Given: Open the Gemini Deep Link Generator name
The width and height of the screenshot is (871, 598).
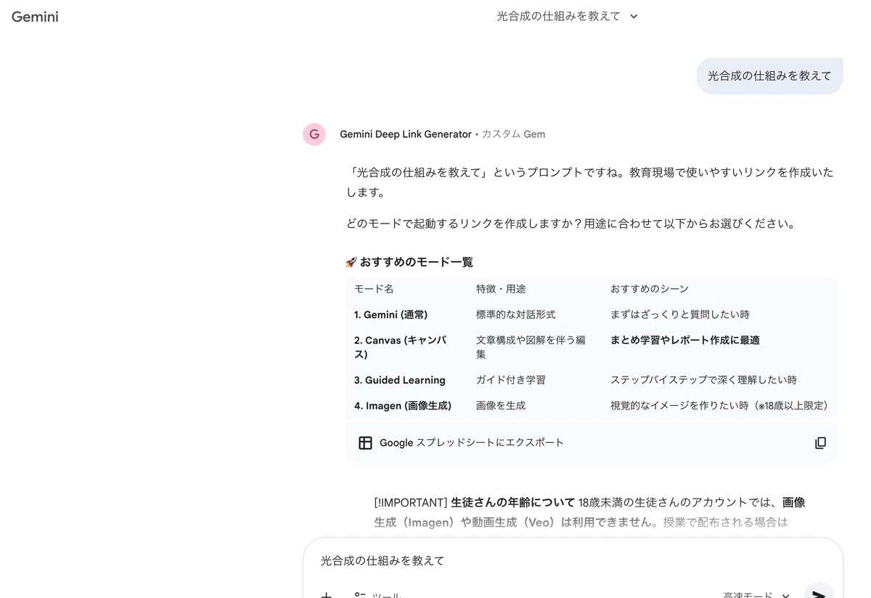Looking at the screenshot, I should click(x=406, y=134).
